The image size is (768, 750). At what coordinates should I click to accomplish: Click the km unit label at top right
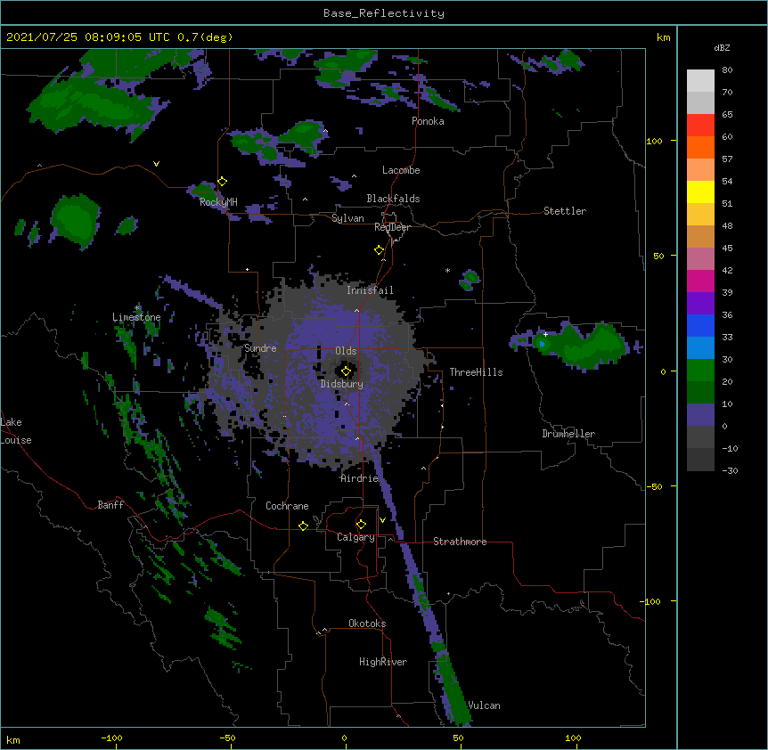pos(663,37)
